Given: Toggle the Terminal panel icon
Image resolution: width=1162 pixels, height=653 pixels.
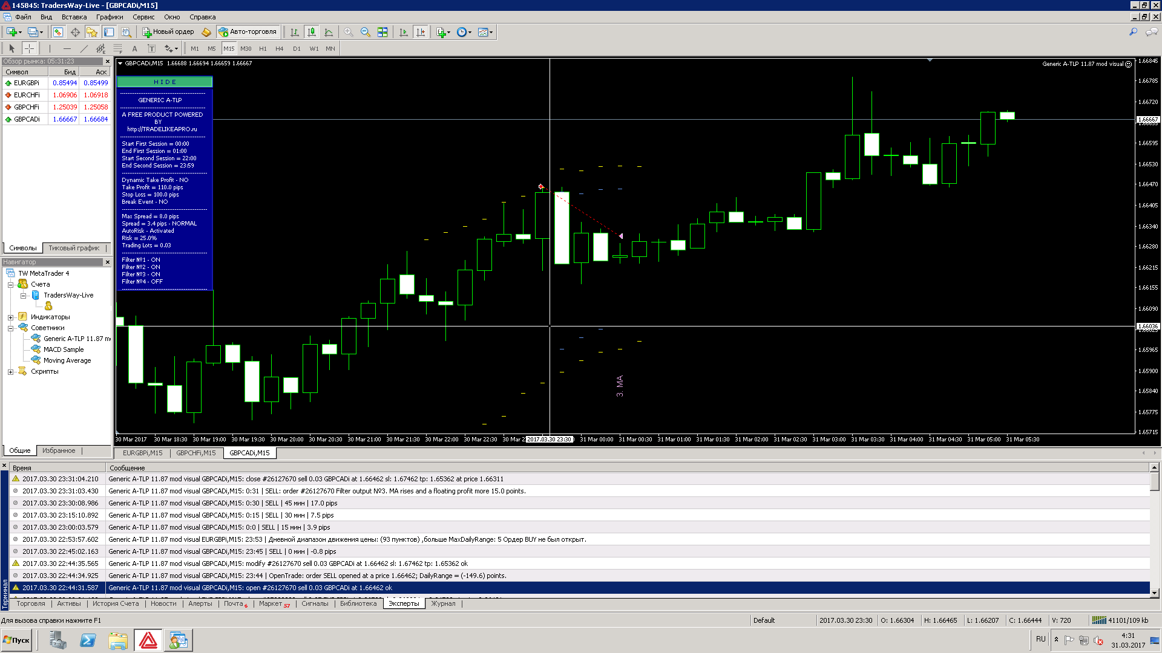Looking at the screenshot, I should (x=109, y=32).
